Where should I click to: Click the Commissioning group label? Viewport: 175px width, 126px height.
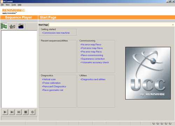tap(87, 41)
